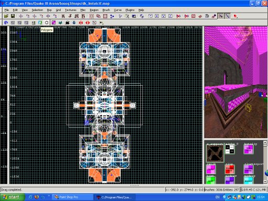Click inside the 3D camera preview
Screen dimensions: 268x201
click(x=236, y=82)
